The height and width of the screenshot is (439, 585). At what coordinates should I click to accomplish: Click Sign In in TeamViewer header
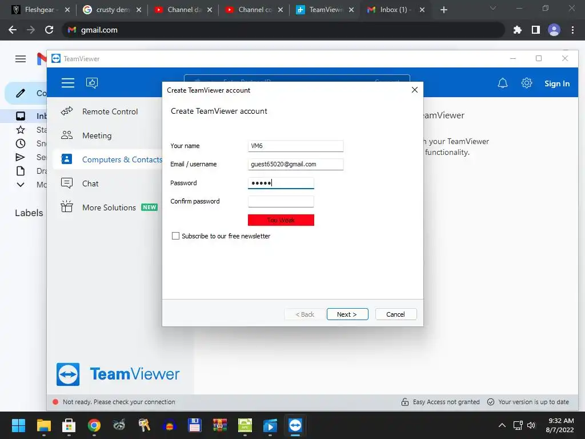[x=556, y=83]
